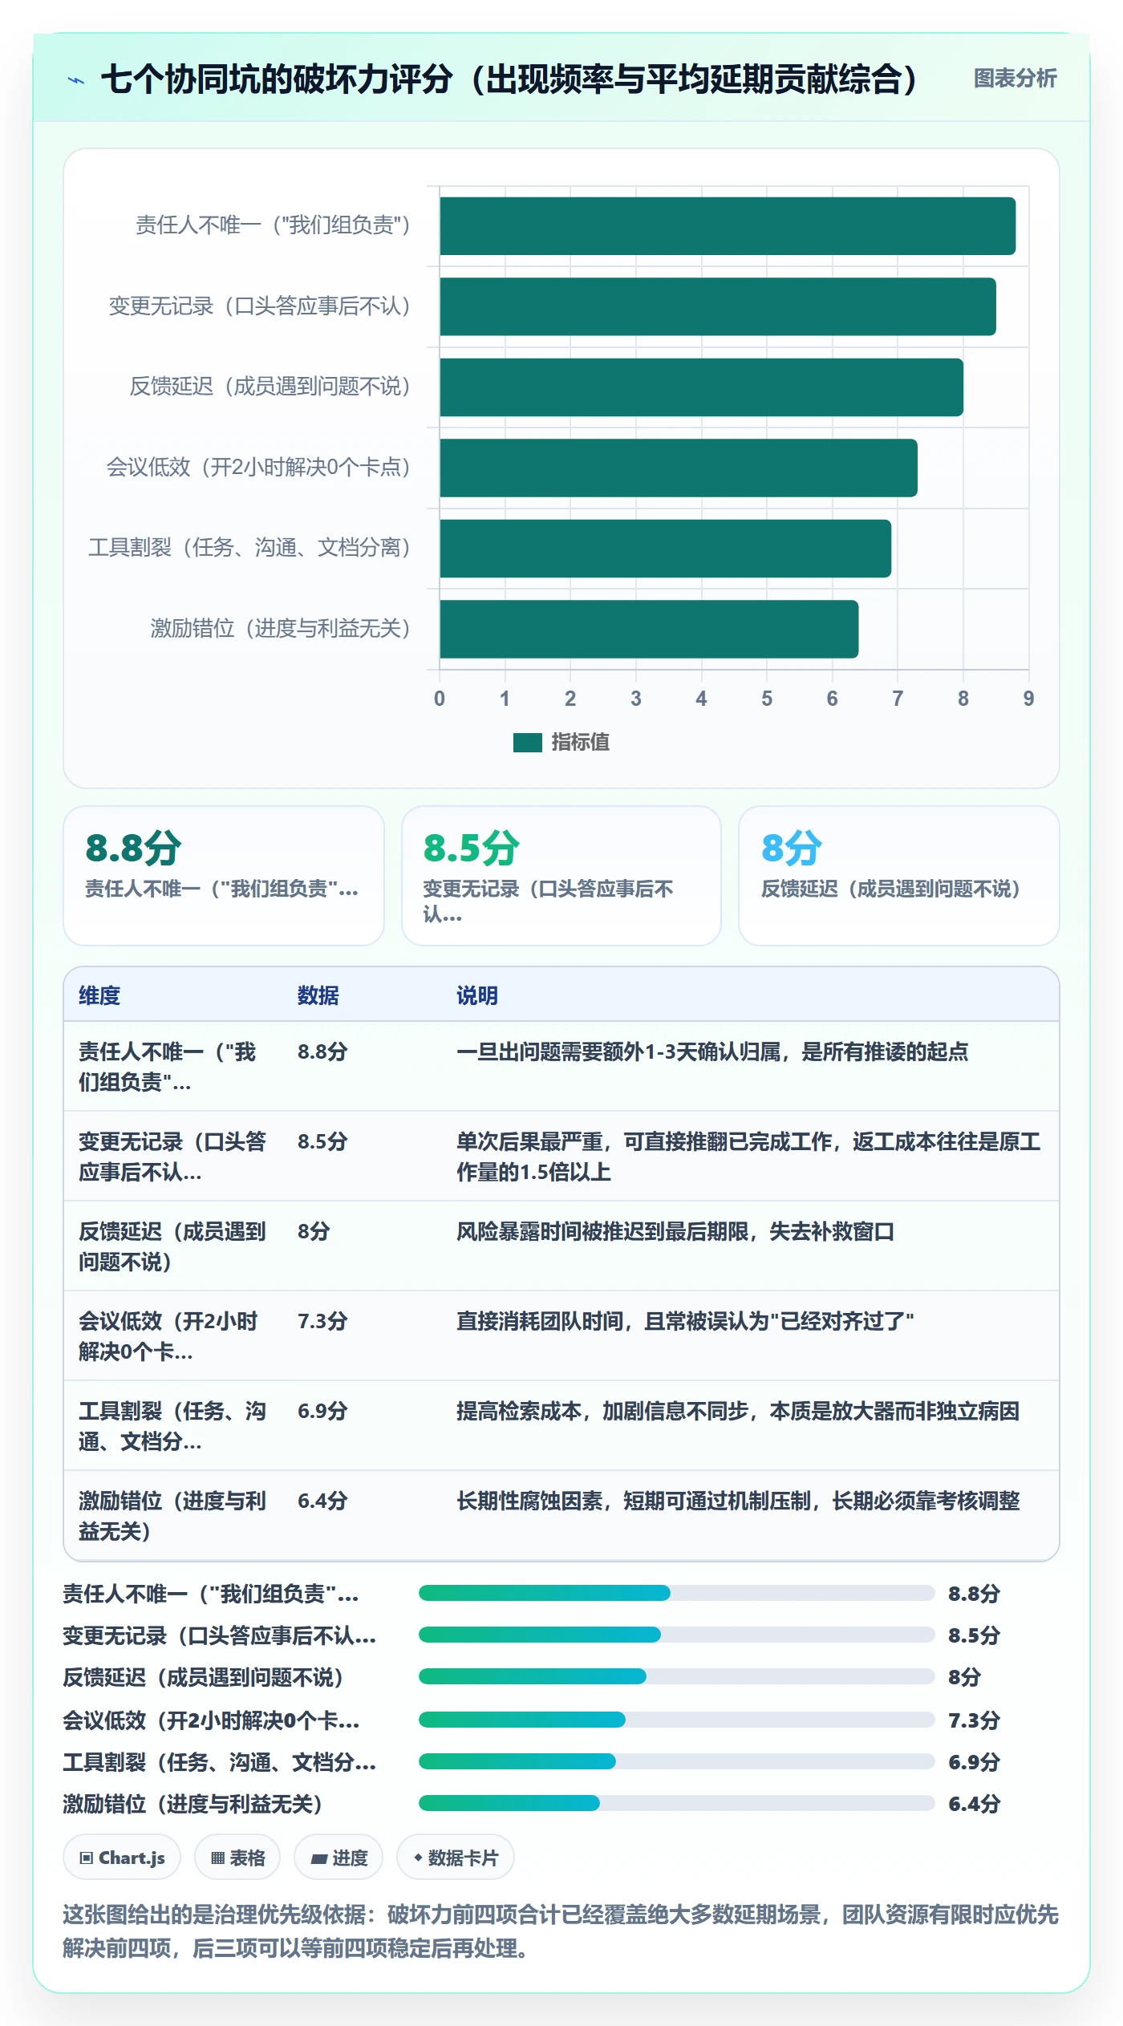Click the 会议低效 progress bar

(x=677, y=1720)
